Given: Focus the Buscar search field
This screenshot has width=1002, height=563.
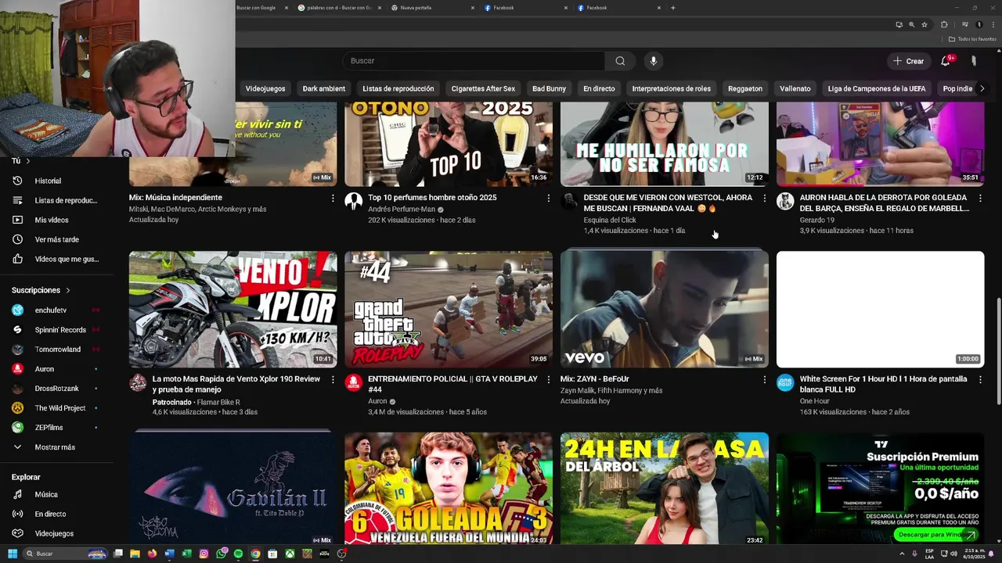Looking at the screenshot, I should (x=474, y=61).
